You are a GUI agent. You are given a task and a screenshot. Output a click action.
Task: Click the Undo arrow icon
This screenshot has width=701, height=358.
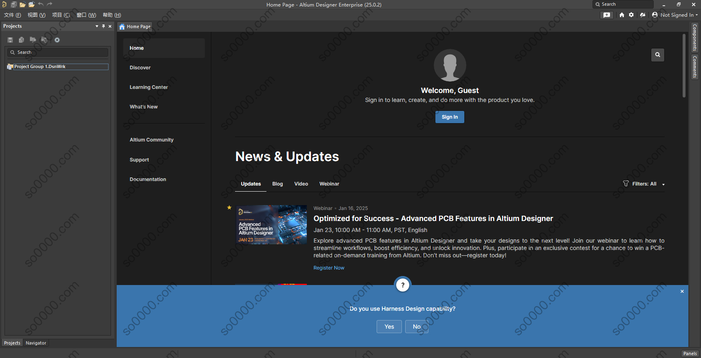coord(41,4)
